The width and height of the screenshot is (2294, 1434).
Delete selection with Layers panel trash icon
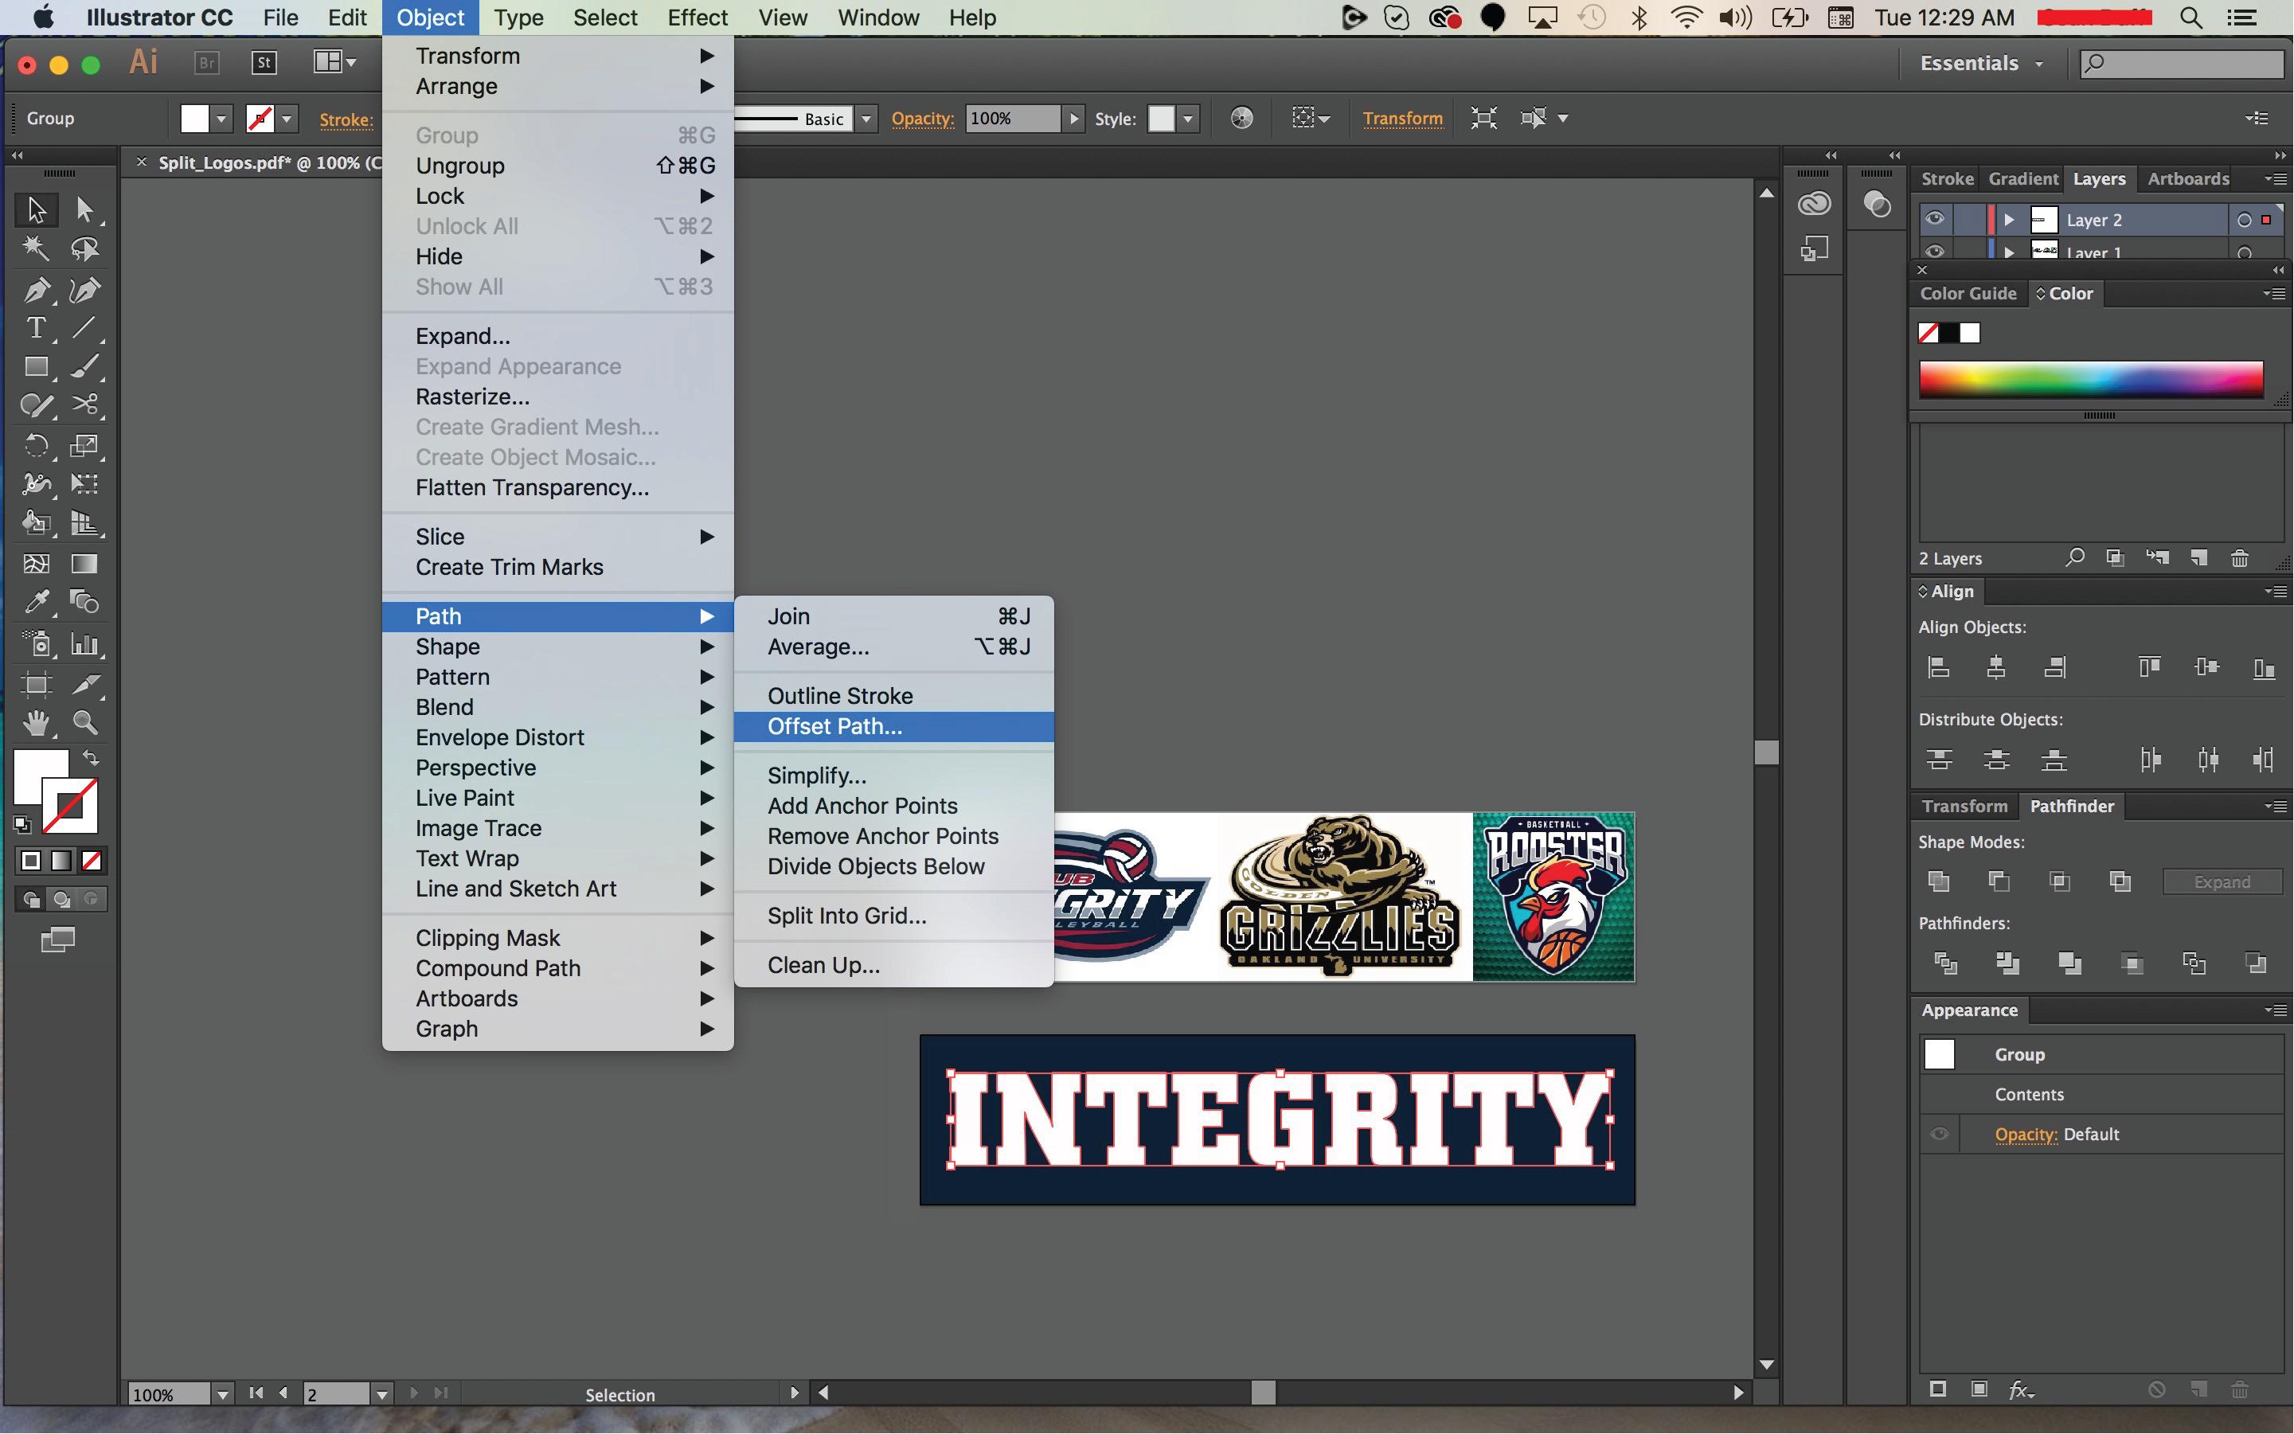pos(2239,557)
